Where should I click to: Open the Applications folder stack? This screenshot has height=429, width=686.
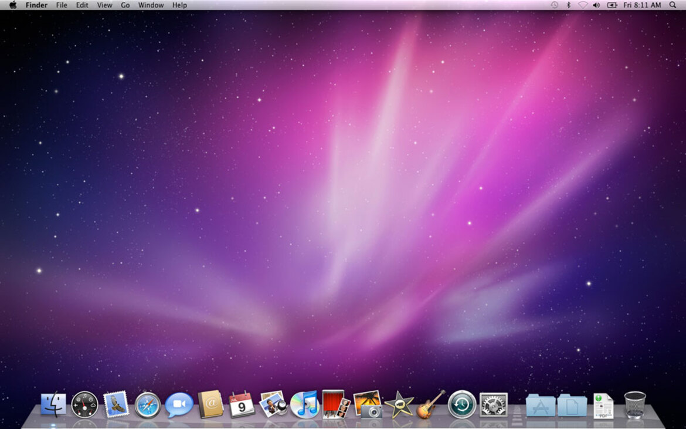[541, 405]
